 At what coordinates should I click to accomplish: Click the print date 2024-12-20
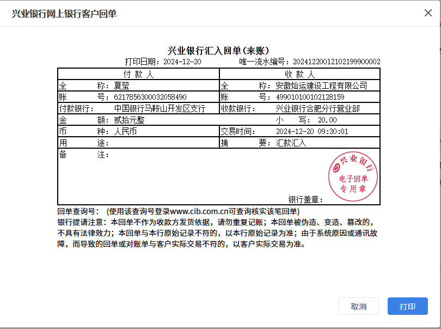(182, 62)
